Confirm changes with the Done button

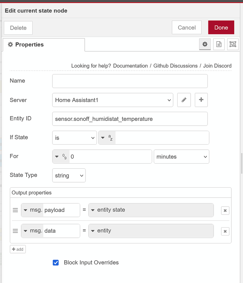(x=221, y=27)
